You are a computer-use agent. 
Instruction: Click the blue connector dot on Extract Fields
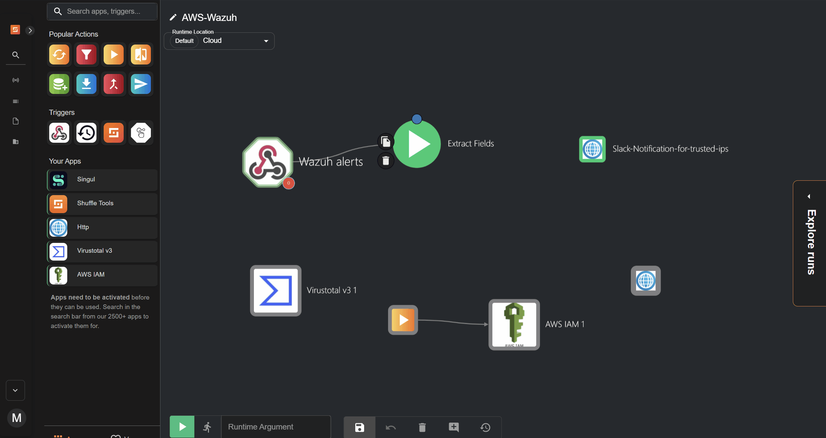(417, 119)
